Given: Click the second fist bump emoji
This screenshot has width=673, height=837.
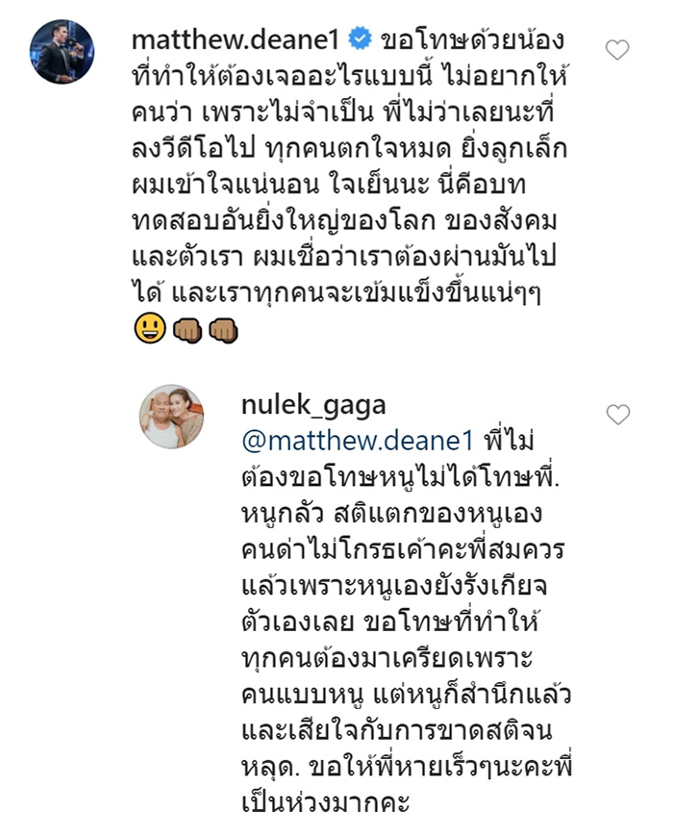Looking at the screenshot, I should (223, 329).
